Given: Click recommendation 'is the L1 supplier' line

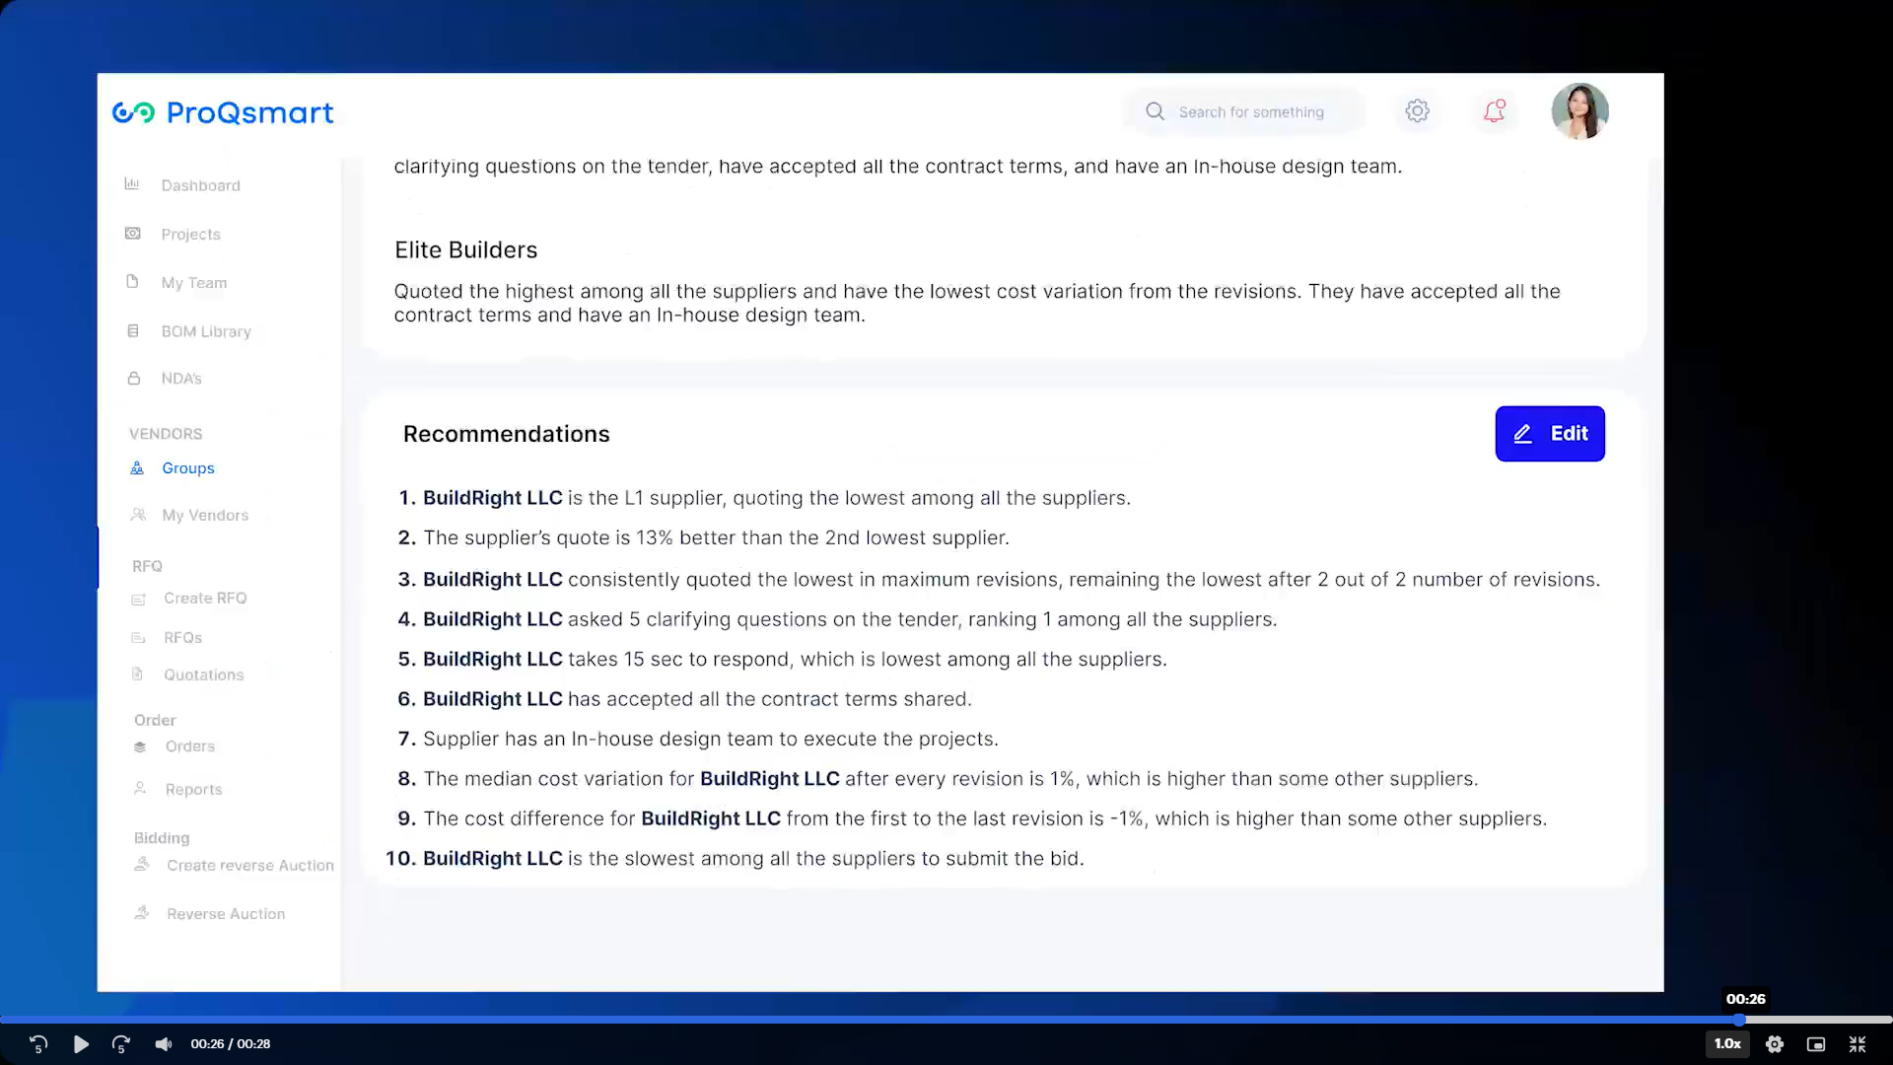Looking at the screenshot, I should click(763, 498).
